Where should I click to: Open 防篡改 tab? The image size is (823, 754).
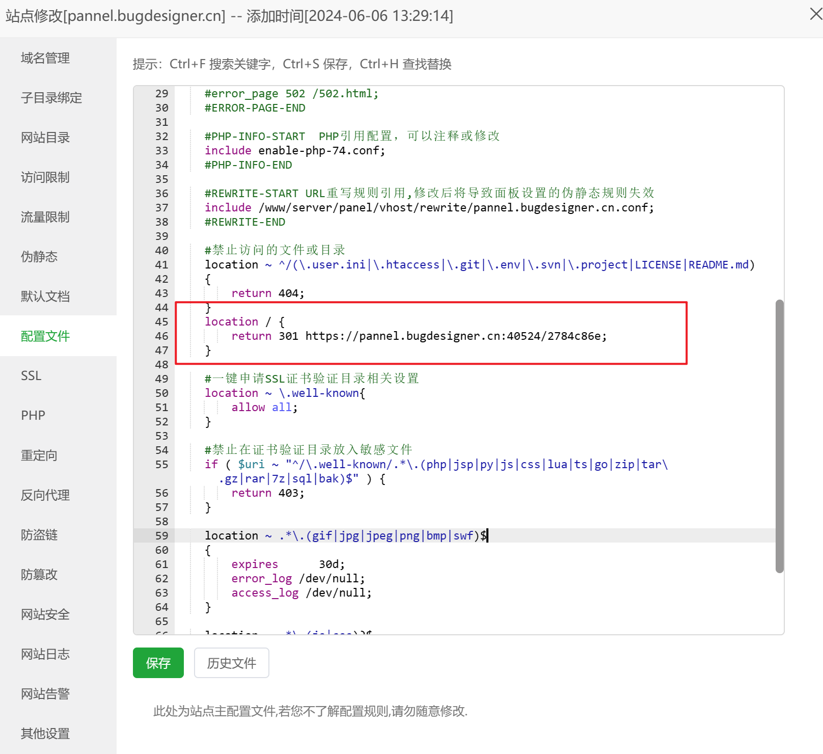(x=39, y=575)
